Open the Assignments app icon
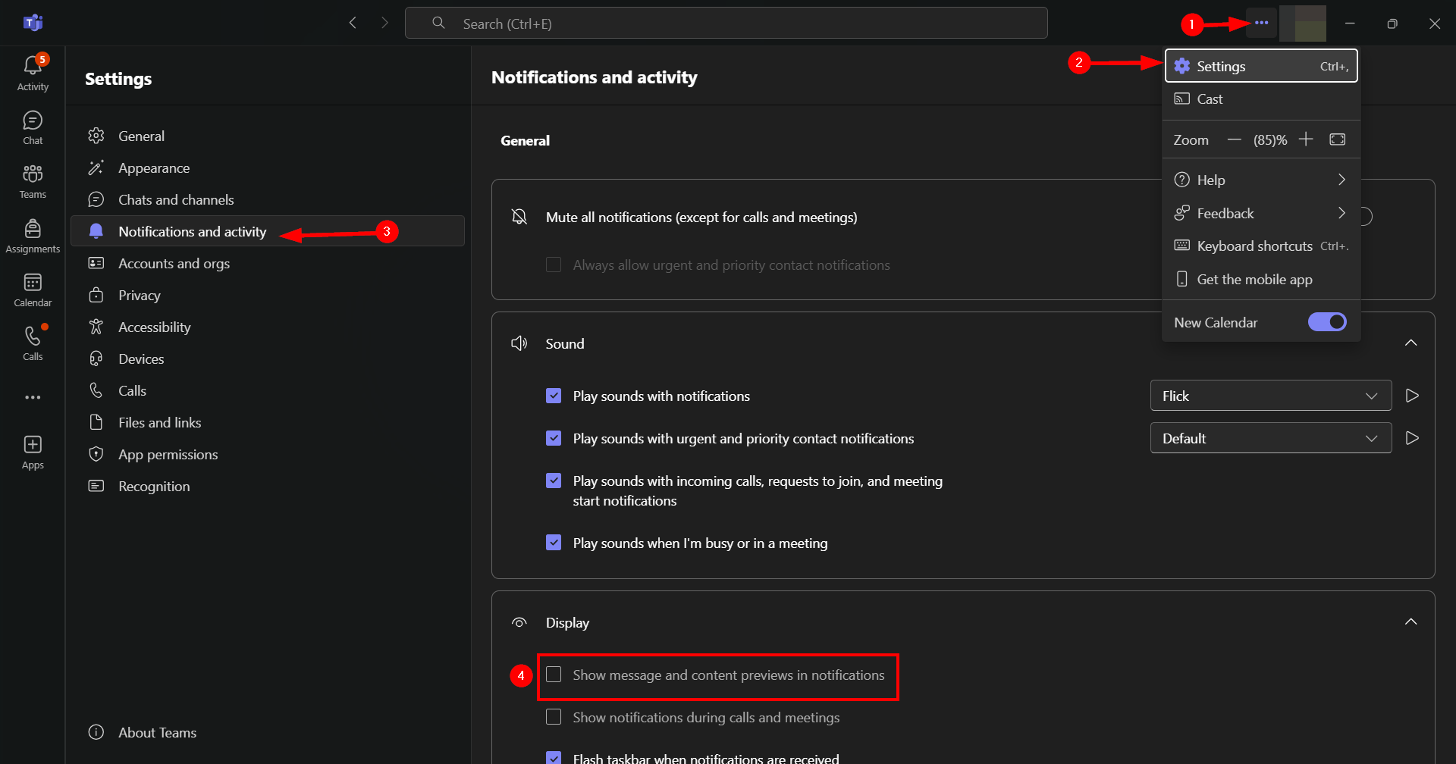 point(33,229)
